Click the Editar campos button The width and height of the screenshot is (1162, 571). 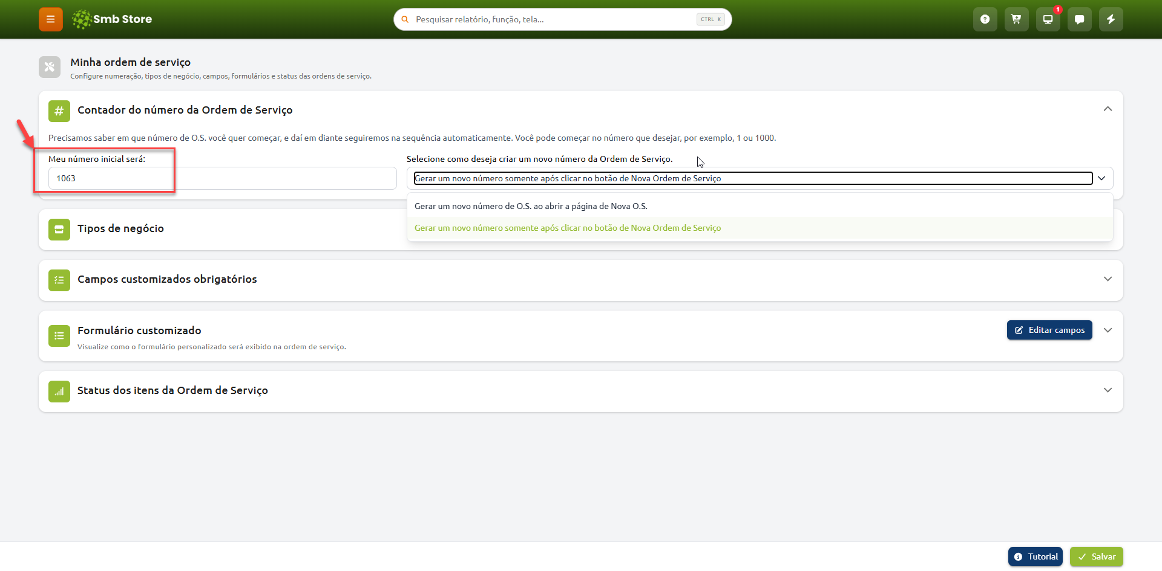coord(1049,330)
